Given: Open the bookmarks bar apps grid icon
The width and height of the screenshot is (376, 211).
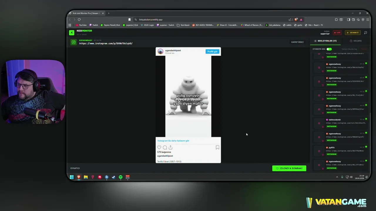Looking at the screenshot, I should click(70, 25).
